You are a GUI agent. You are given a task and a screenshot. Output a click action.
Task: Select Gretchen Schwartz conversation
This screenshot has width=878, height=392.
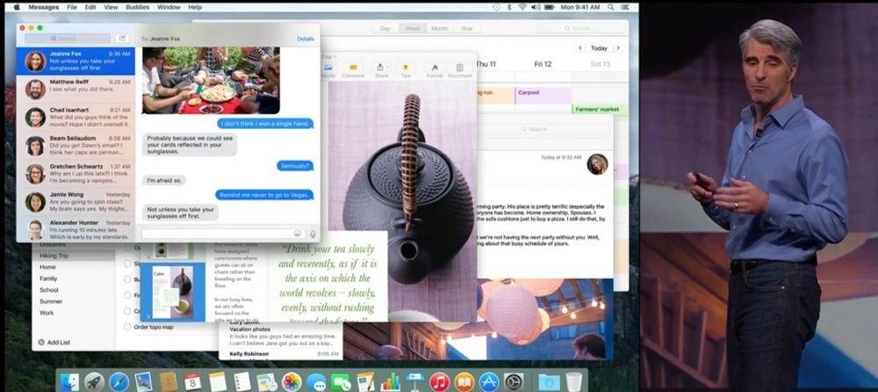click(x=76, y=174)
